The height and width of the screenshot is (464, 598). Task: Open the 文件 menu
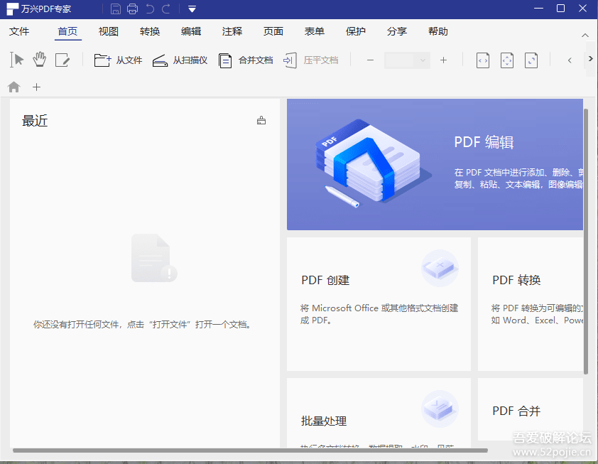point(19,31)
